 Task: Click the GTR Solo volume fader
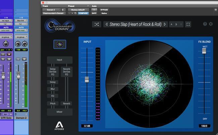(x=3, y=75)
